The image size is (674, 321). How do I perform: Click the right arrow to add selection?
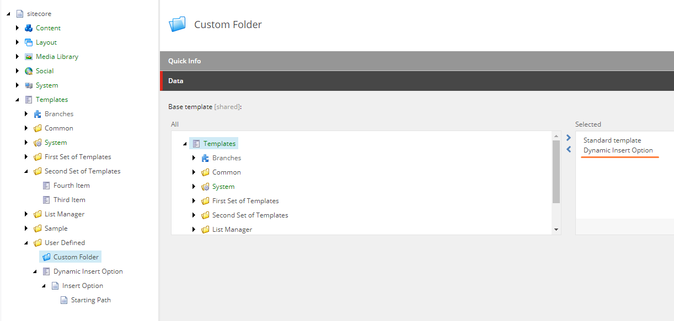pos(569,138)
